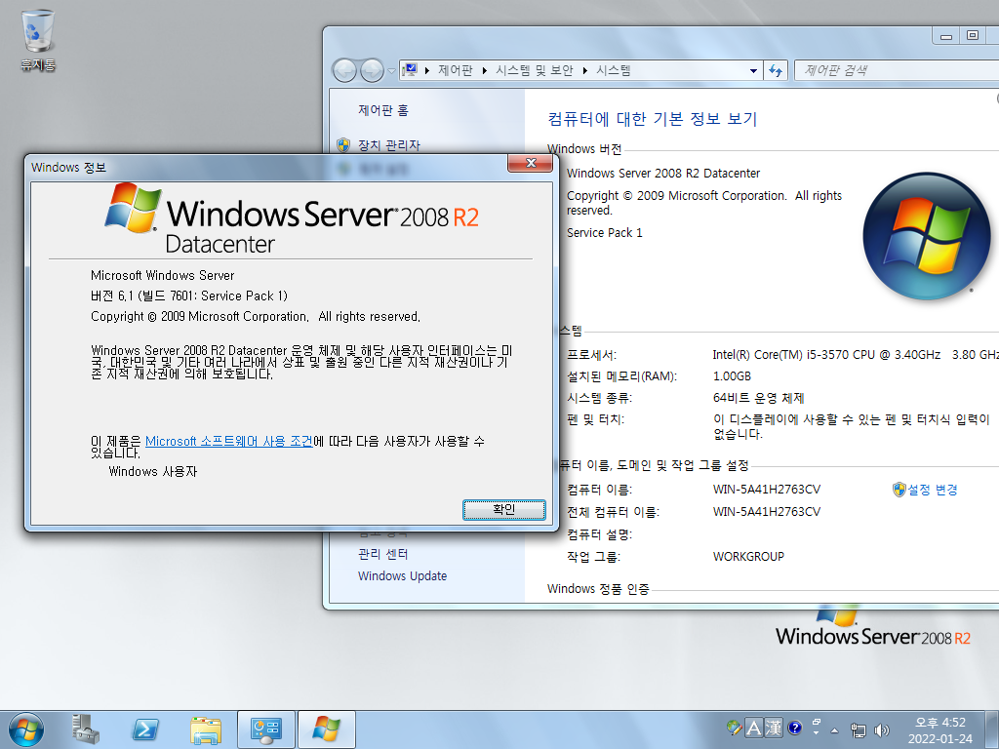Go back in Control Panel window
Screen dimensions: 999x749
pyautogui.click(x=344, y=70)
